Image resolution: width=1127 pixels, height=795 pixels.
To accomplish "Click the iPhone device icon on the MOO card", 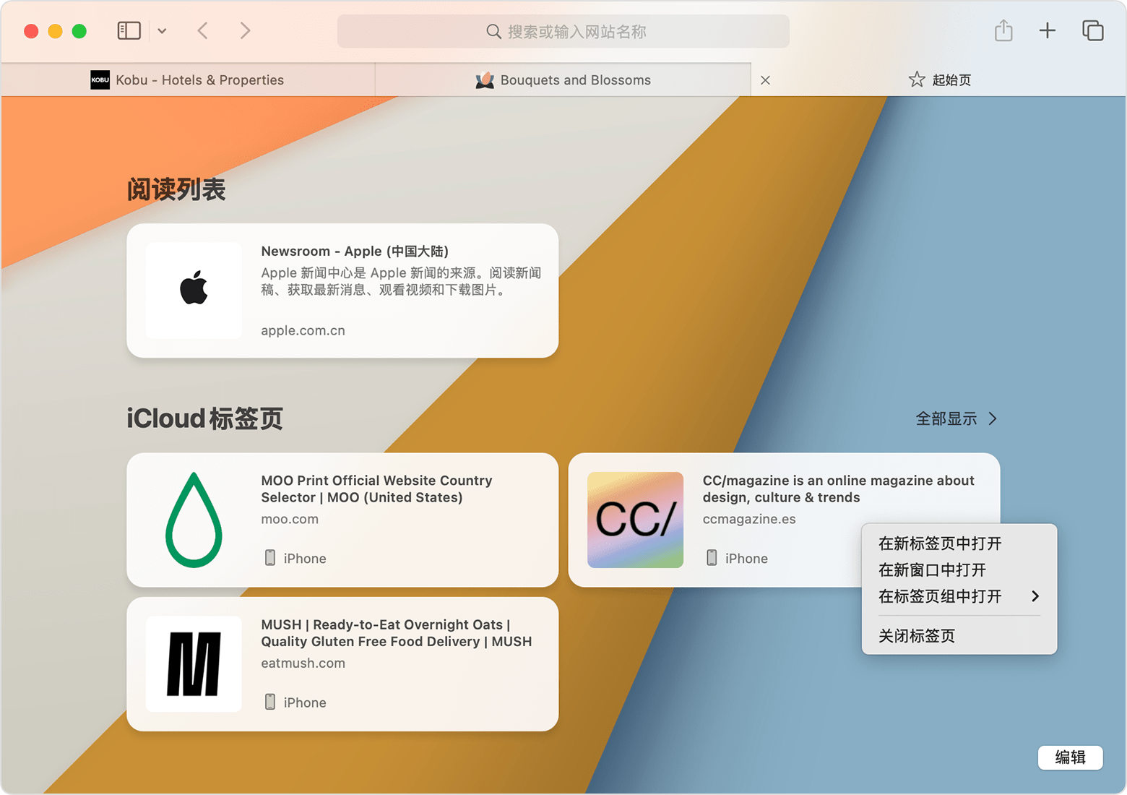I will pyautogui.click(x=270, y=558).
